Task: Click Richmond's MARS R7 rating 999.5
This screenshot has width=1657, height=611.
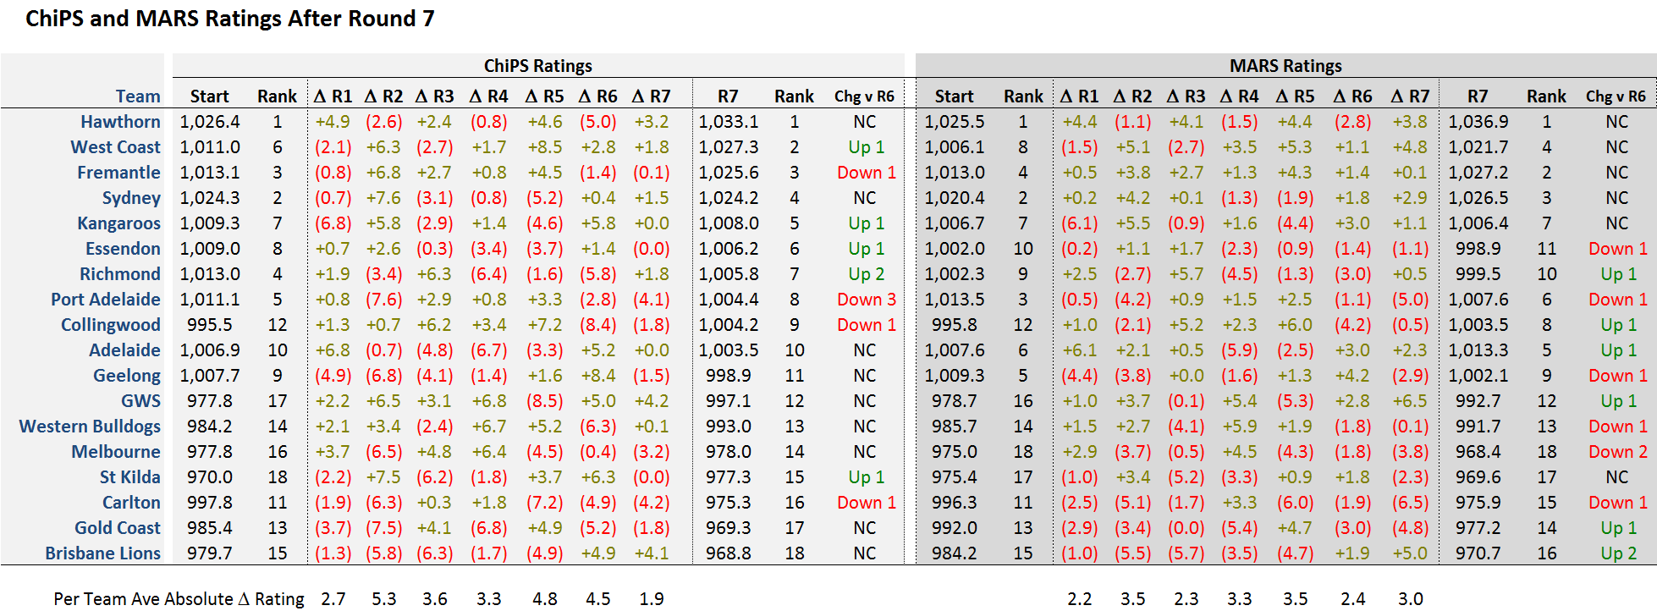Action: point(1478,274)
